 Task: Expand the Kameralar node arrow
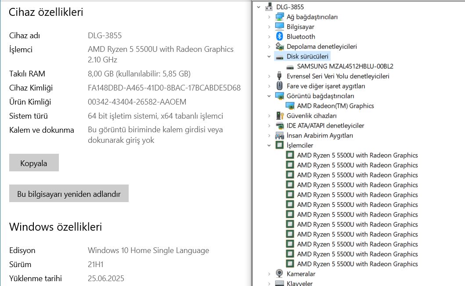(269, 274)
